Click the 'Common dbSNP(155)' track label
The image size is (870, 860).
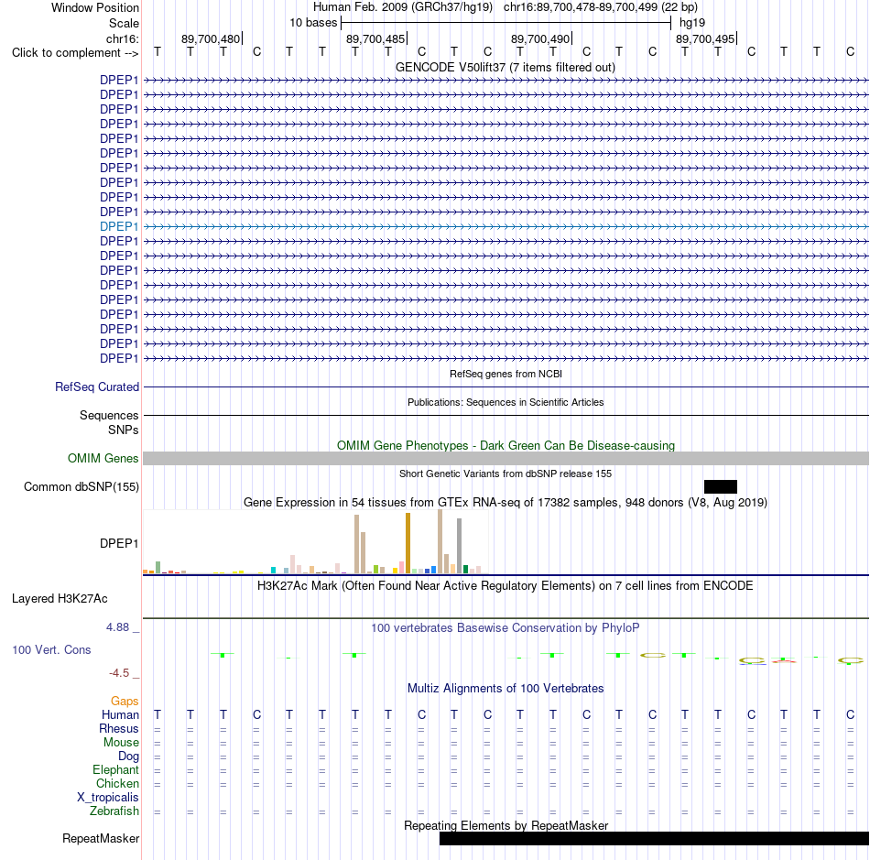pyautogui.click(x=81, y=486)
